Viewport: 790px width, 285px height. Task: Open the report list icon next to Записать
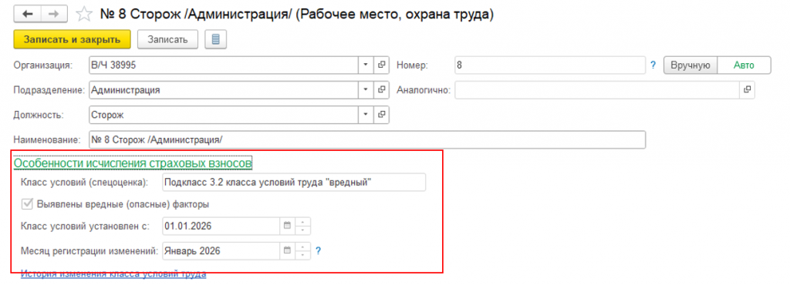click(x=216, y=40)
